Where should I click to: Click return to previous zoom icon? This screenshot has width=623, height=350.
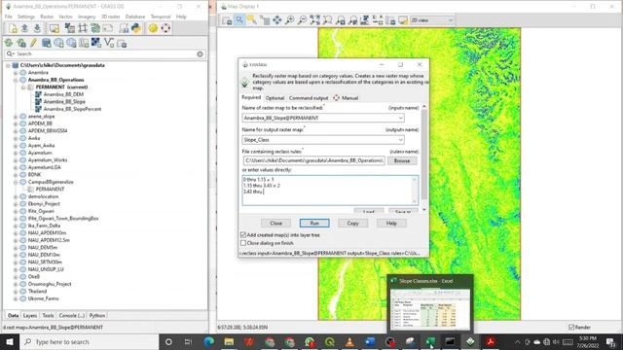tap(340, 19)
